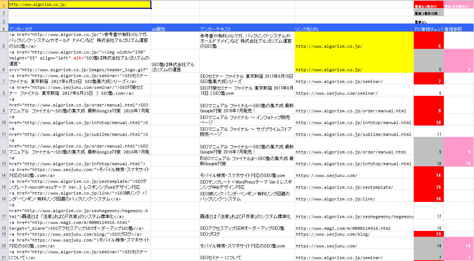Select anchor tag cell containing header_logo.gif
This screenshot has height=261, width=474.
pyautogui.click(x=79, y=61)
